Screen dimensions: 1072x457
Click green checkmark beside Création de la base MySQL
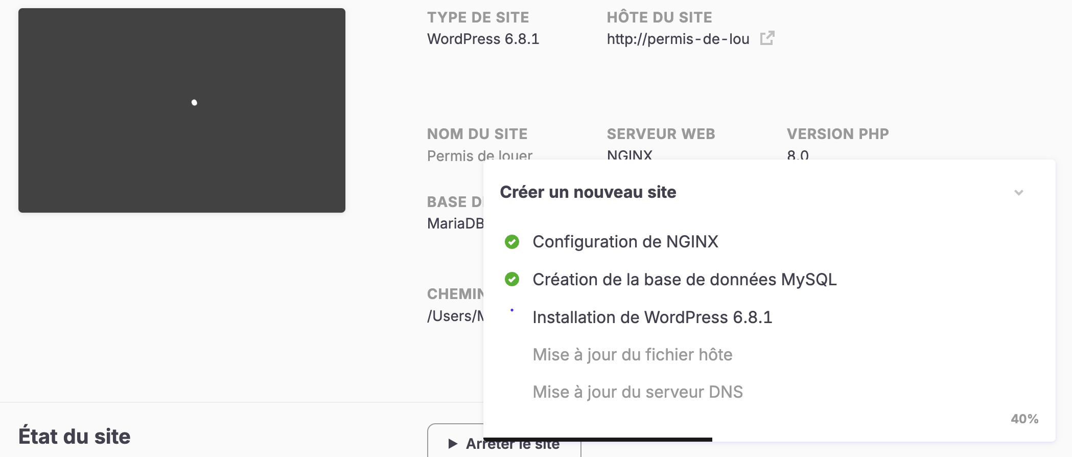click(511, 280)
